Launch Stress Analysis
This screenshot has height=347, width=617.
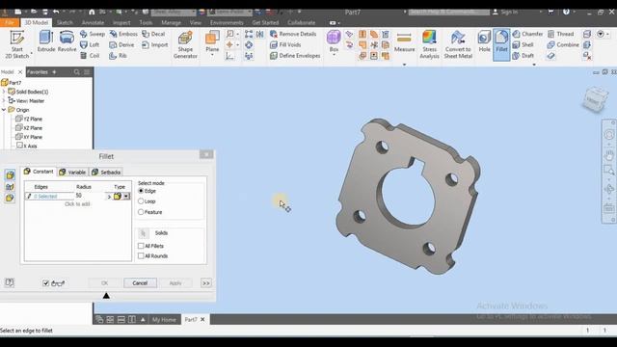click(x=429, y=45)
